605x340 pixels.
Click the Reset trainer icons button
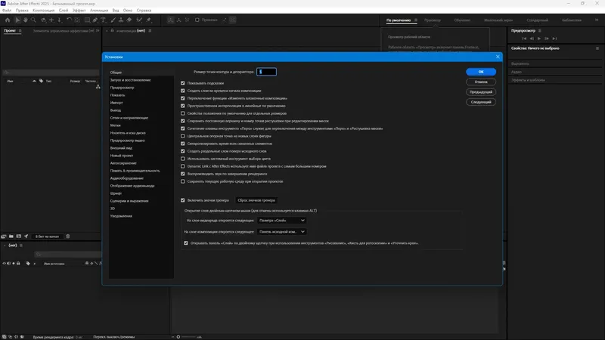pos(256,200)
